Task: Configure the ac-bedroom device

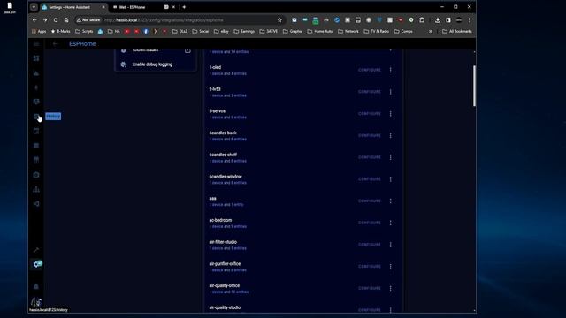Action: [x=370, y=223]
